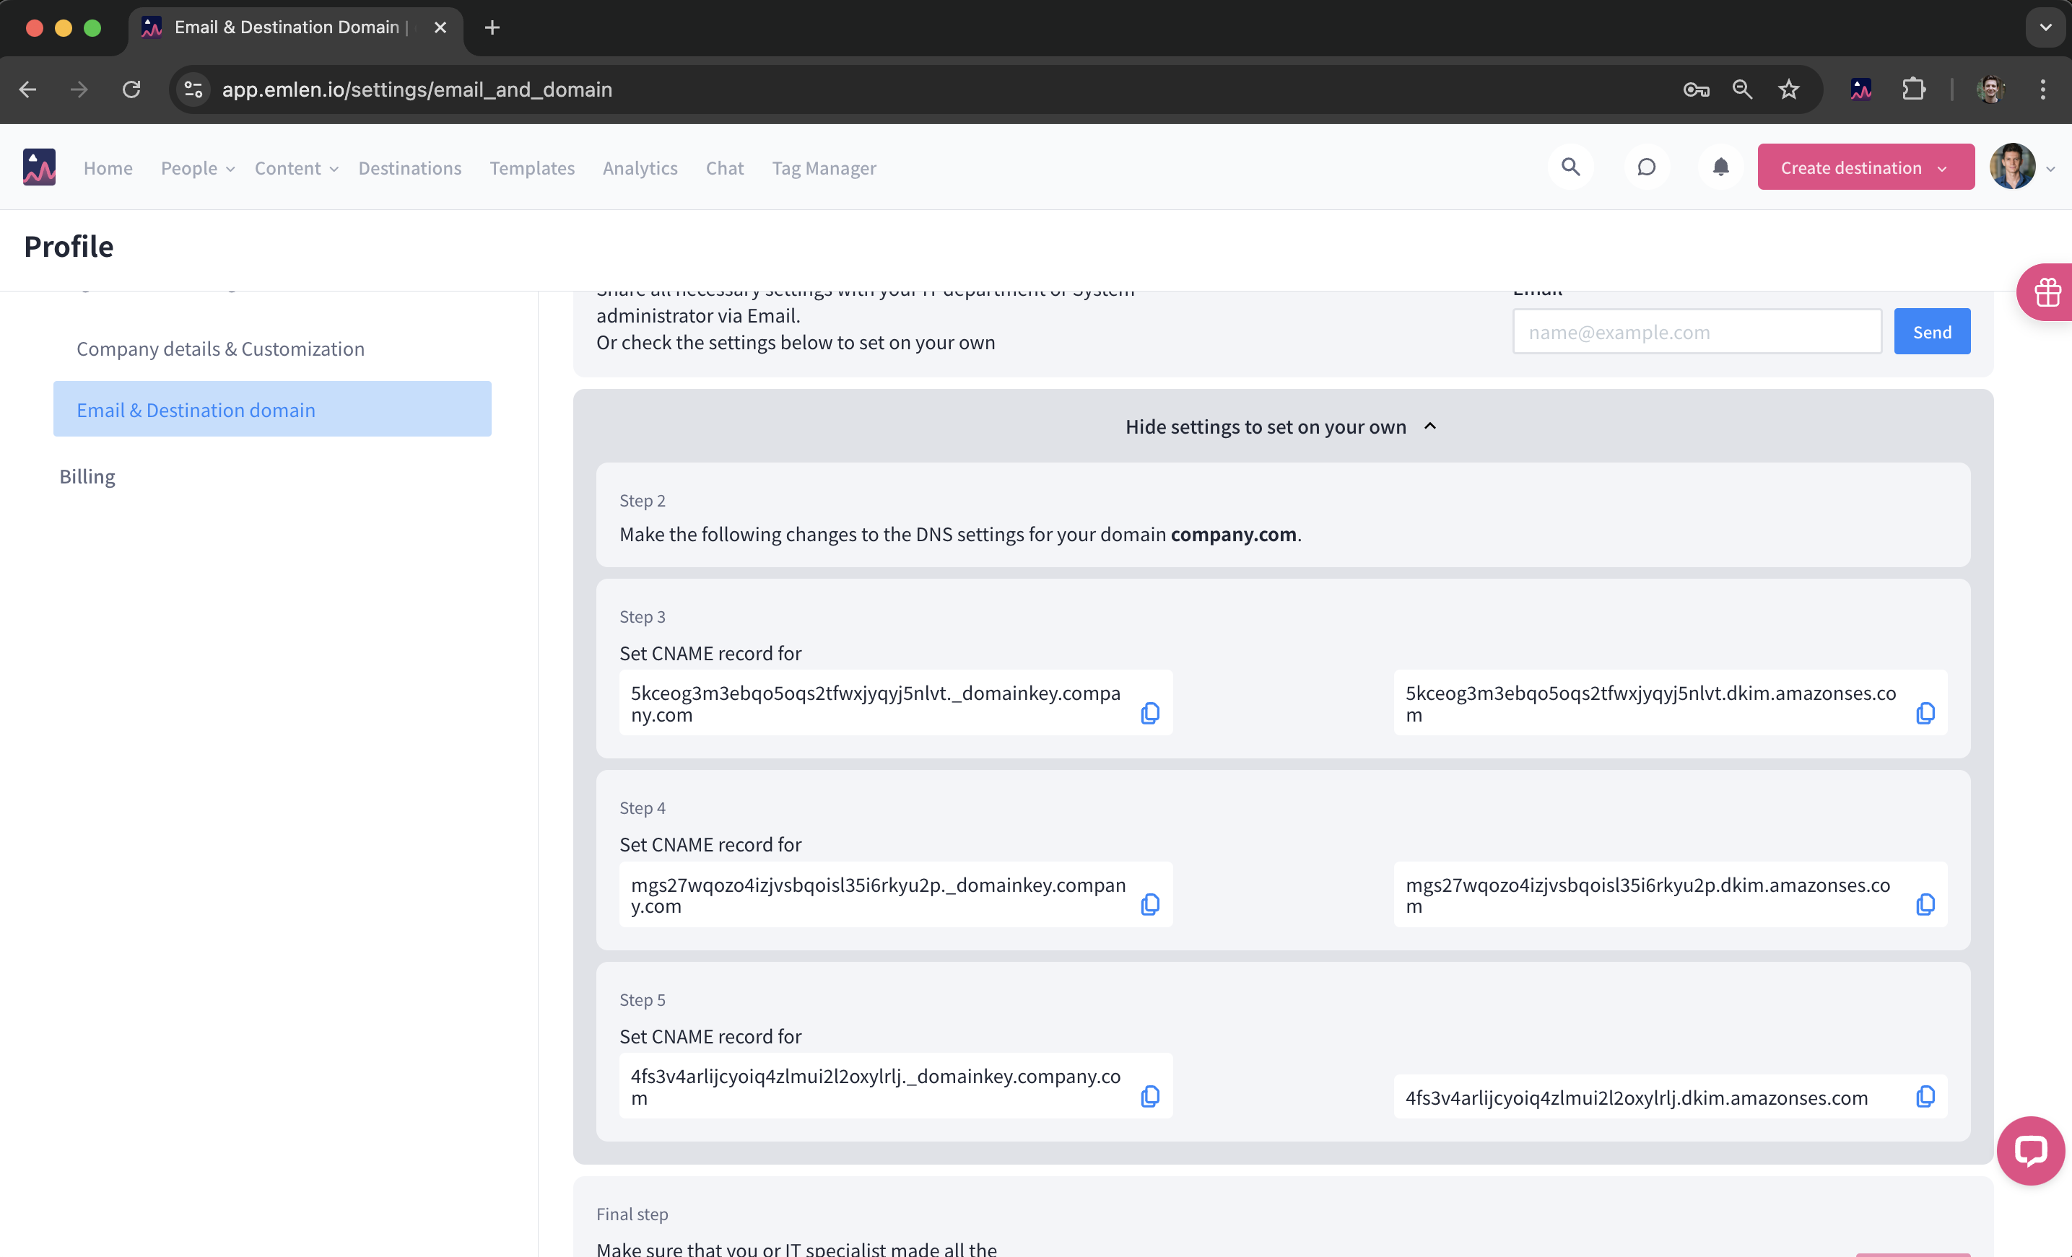Open the comments bubble icon in navbar
2072x1257 pixels.
tap(1645, 167)
